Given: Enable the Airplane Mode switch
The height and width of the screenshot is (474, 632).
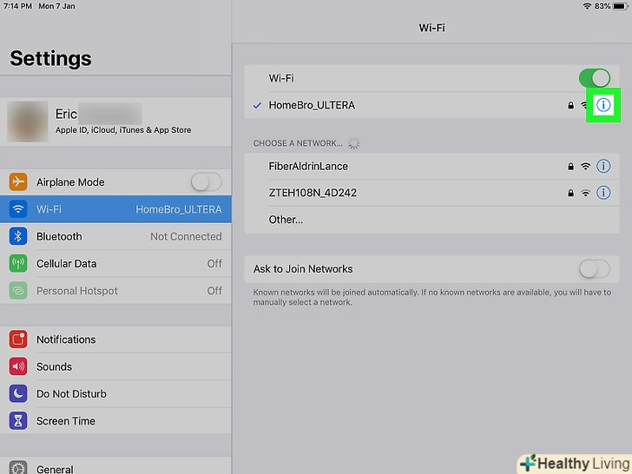Looking at the screenshot, I should [x=206, y=182].
